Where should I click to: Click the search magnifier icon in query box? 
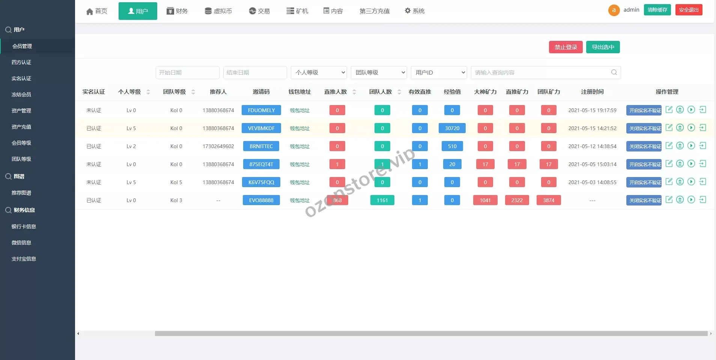(614, 72)
